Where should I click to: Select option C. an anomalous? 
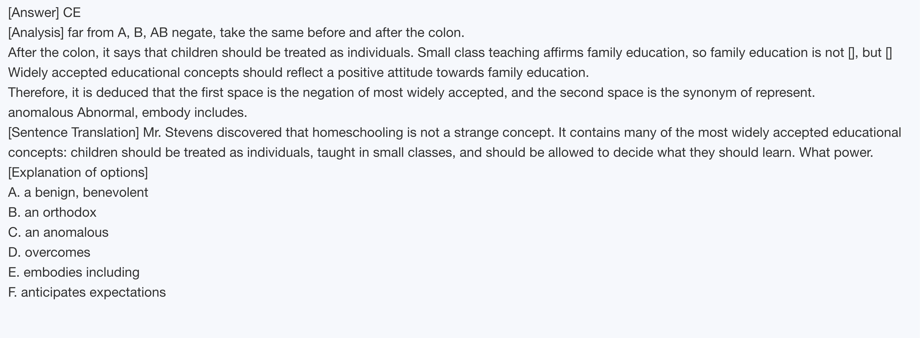point(58,233)
